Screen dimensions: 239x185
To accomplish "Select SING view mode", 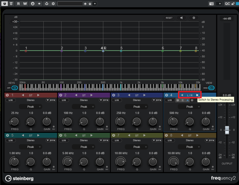I will 205,88.
